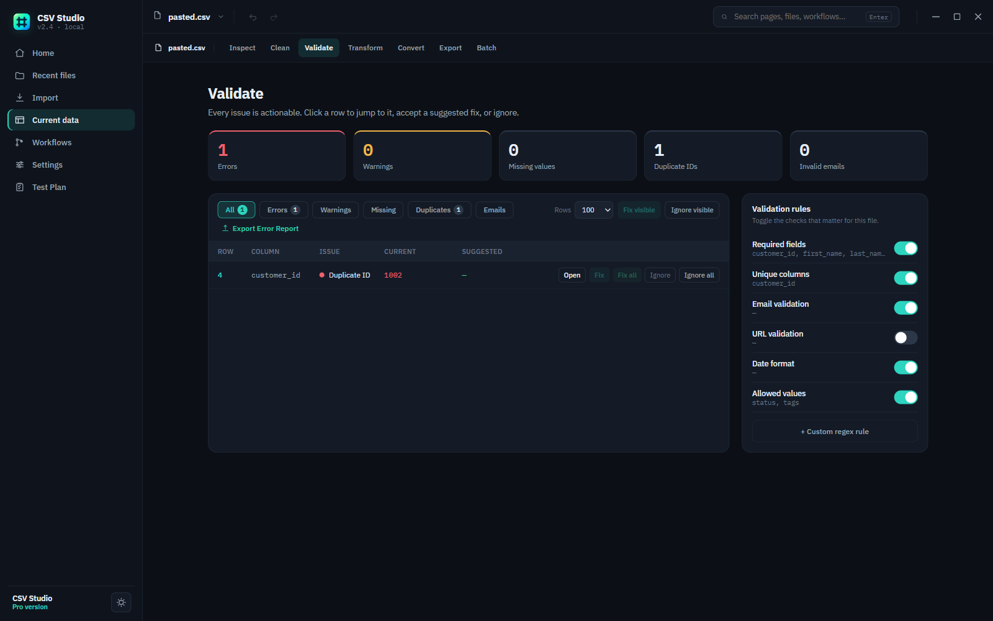Turn off Date format toggle
The height and width of the screenshot is (621, 993).
coord(905,368)
